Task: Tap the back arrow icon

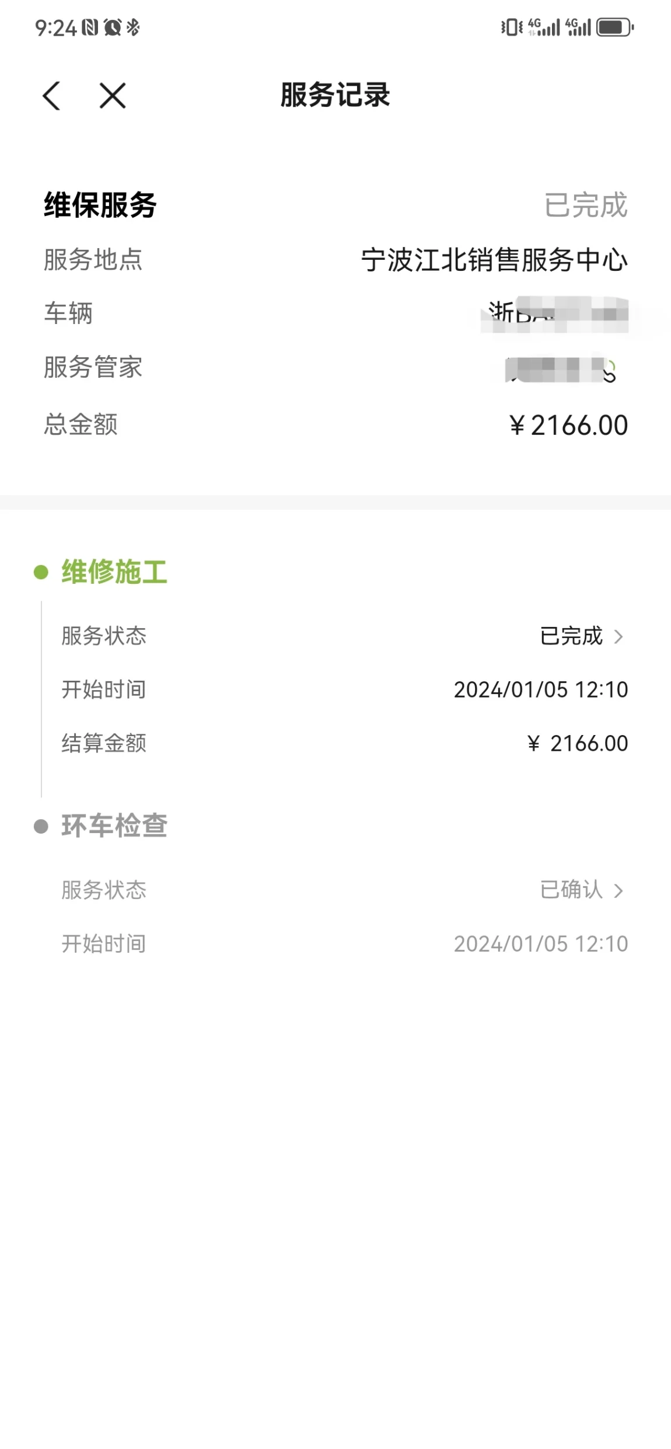Action: (51, 96)
